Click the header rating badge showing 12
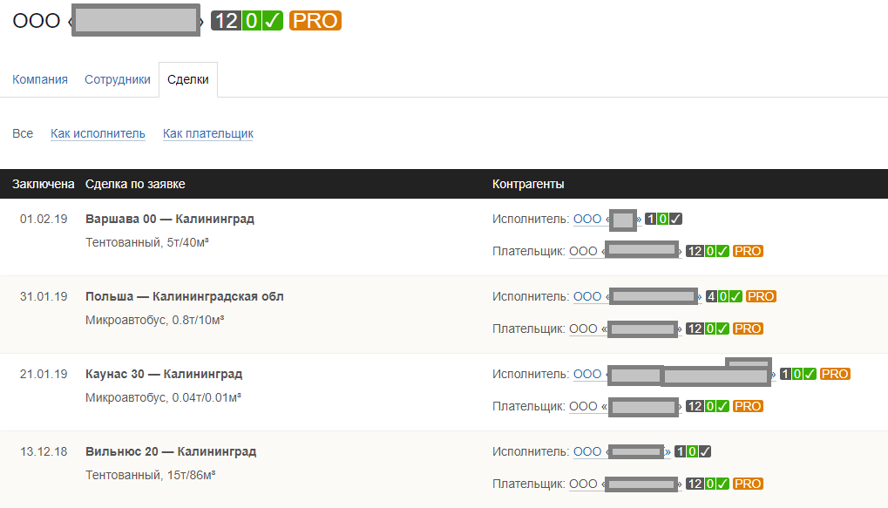This screenshot has height=508, width=888. point(226,21)
